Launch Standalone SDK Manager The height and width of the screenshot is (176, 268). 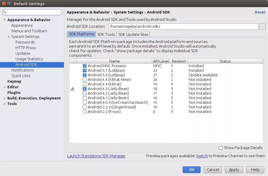point(96,156)
